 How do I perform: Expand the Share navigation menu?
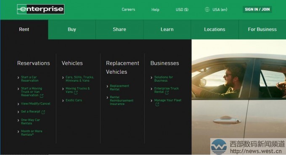coord(119,29)
